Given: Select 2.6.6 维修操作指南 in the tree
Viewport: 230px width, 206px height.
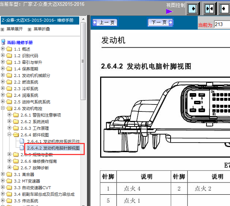Looking at the screenshot, I should [39, 161].
